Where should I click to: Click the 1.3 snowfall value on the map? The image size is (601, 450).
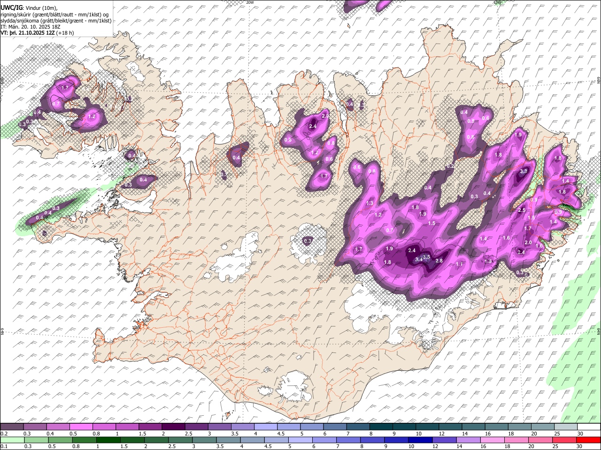370,203
